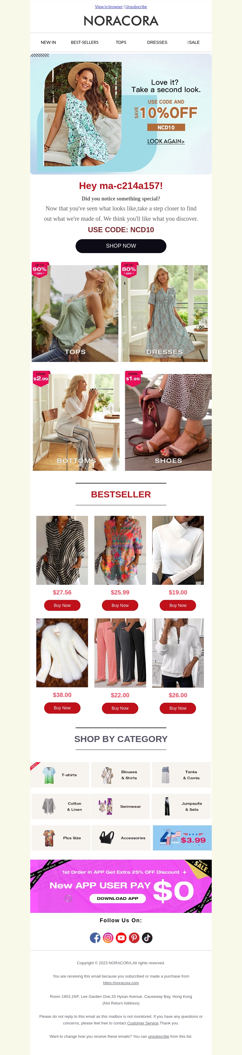This screenshot has width=242, height=1055.
Task: Click the DOWNLOAD APP button
Action: 117,898
